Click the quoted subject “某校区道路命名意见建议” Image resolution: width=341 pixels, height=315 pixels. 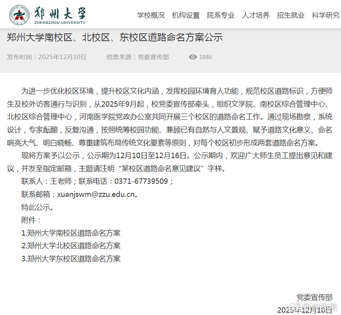(162, 168)
